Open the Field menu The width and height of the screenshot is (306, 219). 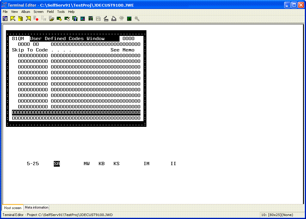(x=50, y=12)
